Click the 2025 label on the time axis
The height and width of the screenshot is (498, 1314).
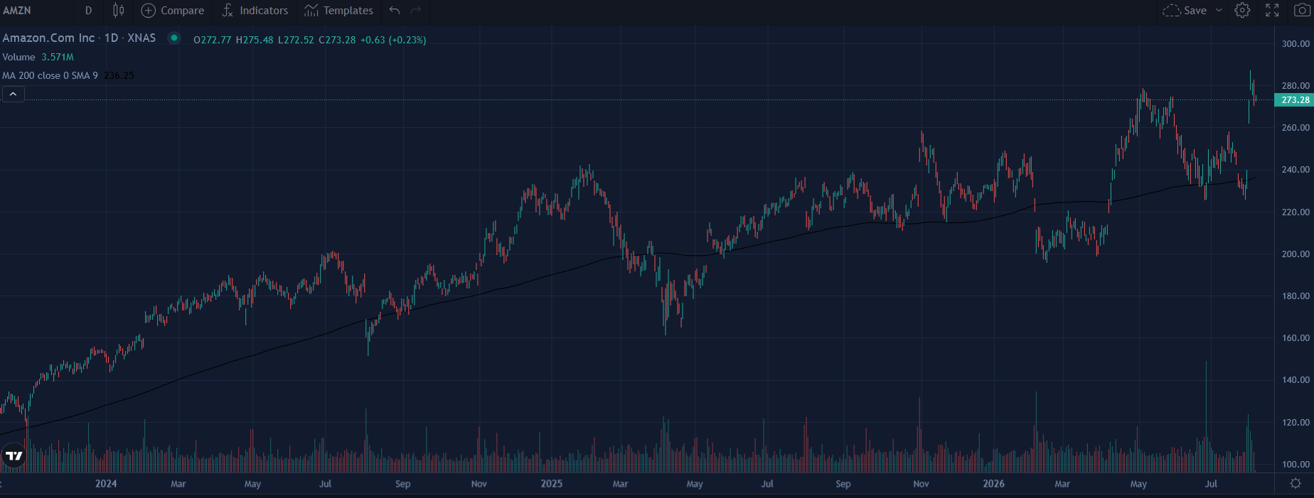point(552,484)
